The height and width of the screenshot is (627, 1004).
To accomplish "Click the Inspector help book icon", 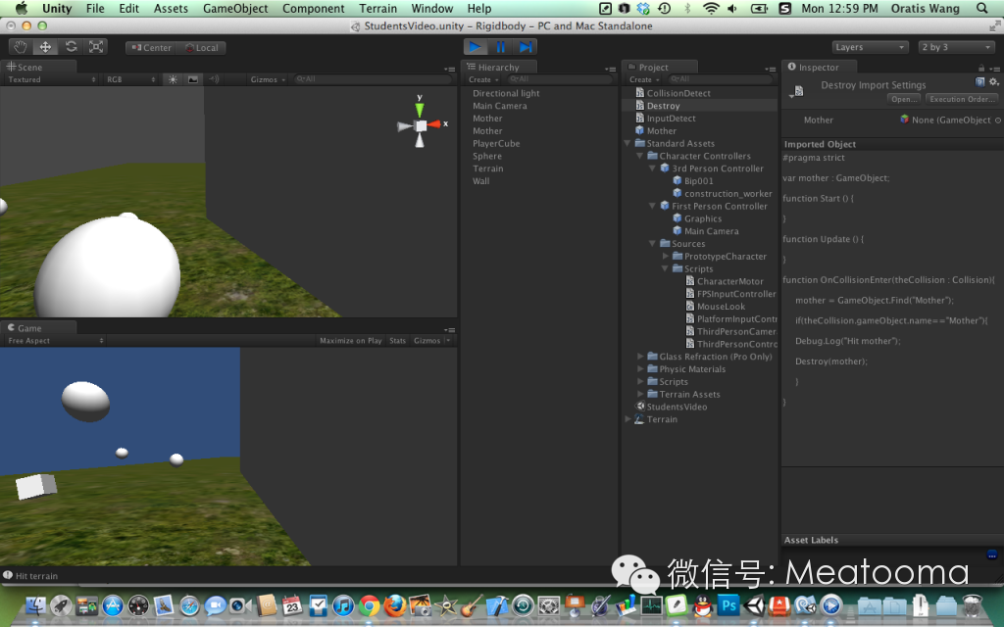I will 979,81.
